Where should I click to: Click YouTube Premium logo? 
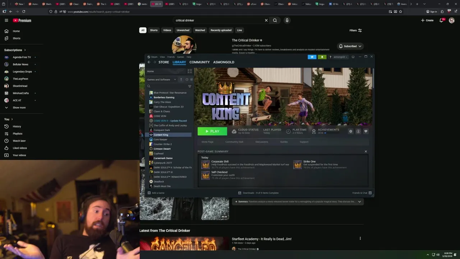(22, 21)
